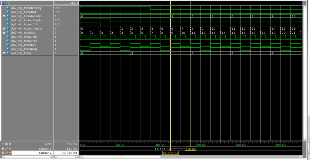Select the /ip2_vlg_tst/wrreq signal name
The image size is (310, 160).
pos(24,41)
